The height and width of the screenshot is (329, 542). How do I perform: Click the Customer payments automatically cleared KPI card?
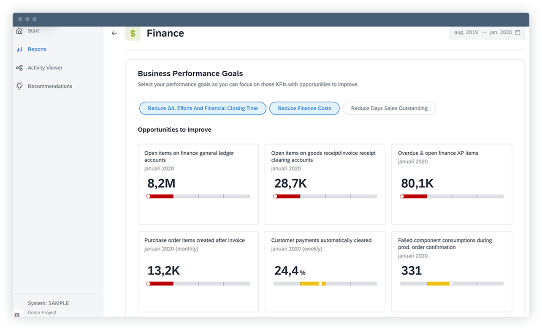click(325, 272)
